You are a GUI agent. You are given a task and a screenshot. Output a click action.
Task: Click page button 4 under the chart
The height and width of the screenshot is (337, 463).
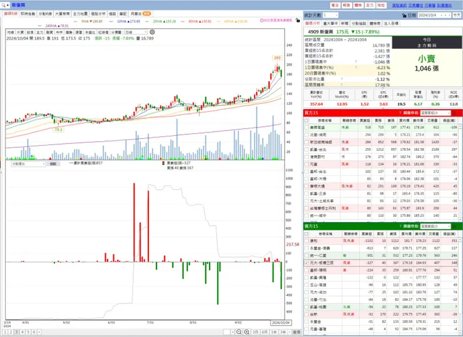click(23, 332)
